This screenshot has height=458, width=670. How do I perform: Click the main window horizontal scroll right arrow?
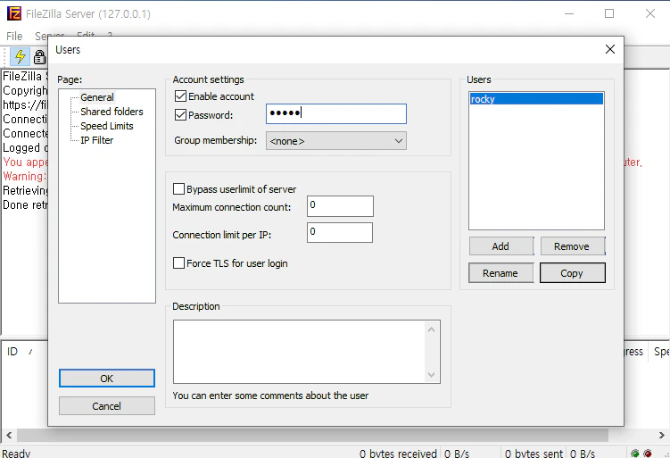click(661, 436)
